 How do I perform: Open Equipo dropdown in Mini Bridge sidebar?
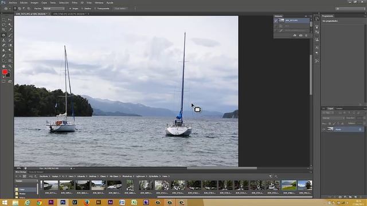(x=26, y=181)
